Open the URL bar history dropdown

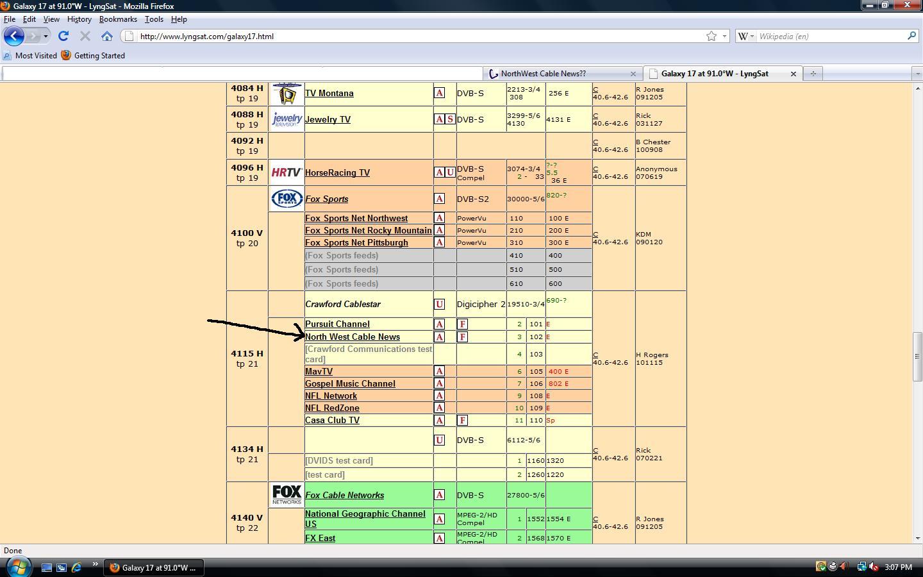725,37
